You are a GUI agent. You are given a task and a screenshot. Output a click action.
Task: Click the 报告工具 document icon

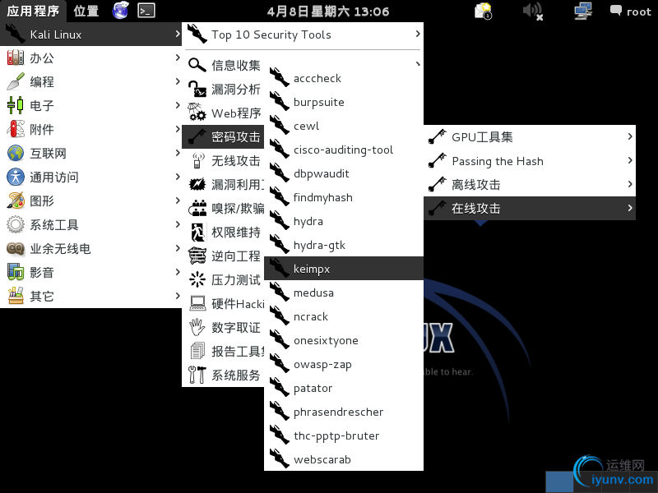[197, 351]
